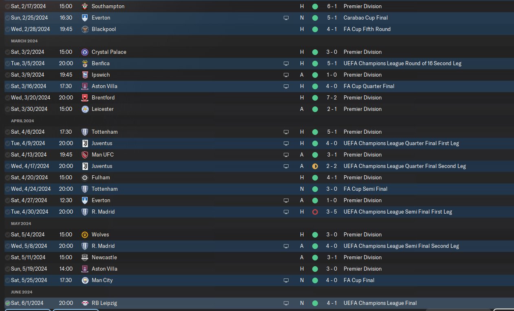Click the Benfica club crest
Image resolution: width=514 pixels, height=311 pixels.
pyautogui.click(x=85, y=64)
